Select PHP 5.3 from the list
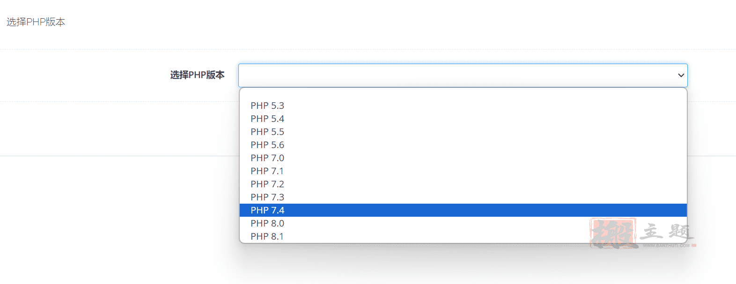The height and width of the screenshot is (284, 736). click(463, 106)
